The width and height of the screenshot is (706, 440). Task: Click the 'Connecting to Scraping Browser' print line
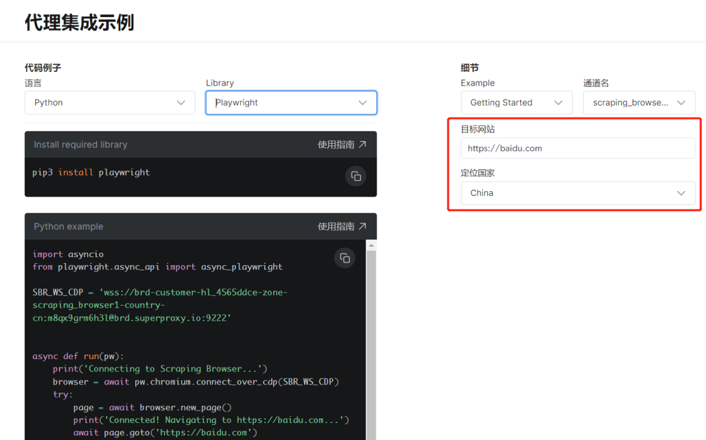(160, 369)
